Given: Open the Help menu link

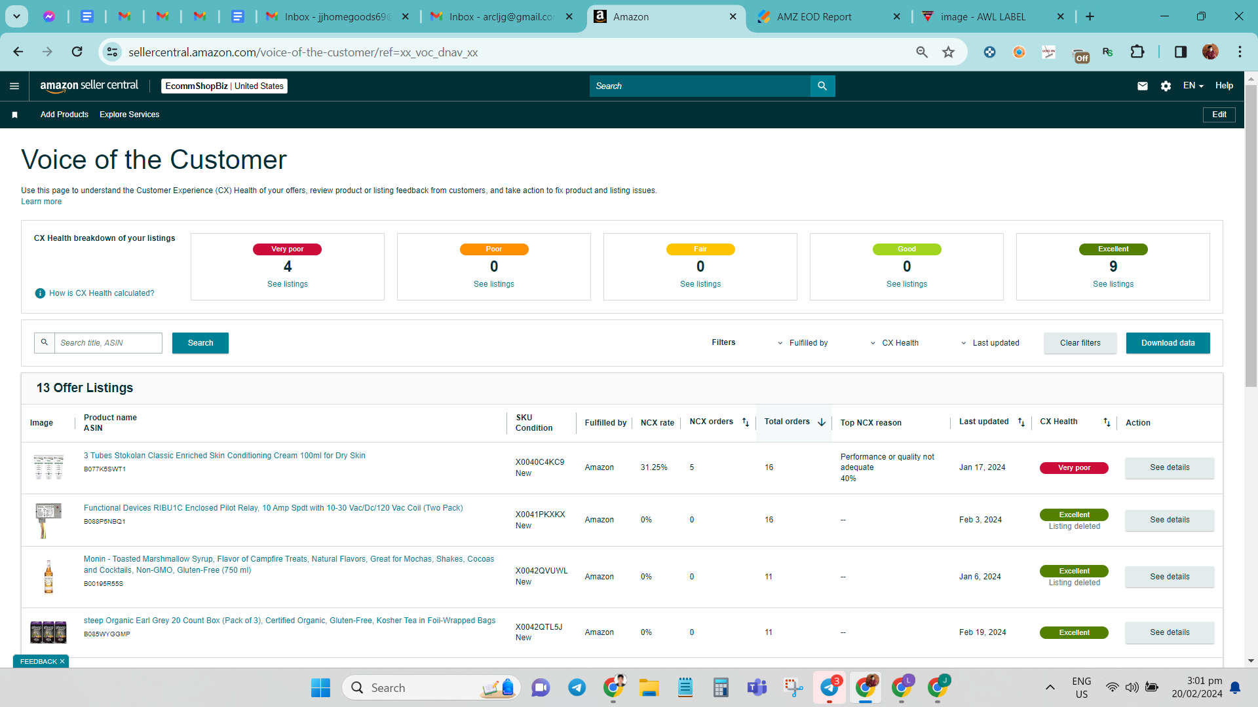Looking at the screenshot, I should point(1224,86).
